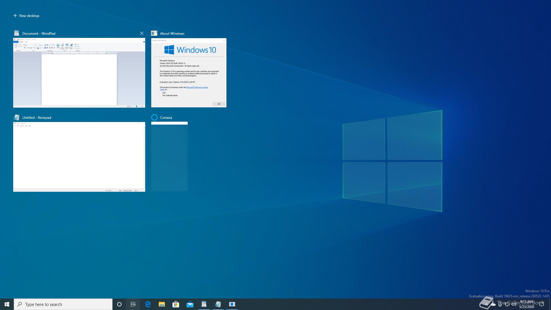Click the About Windows title icon
This screenshot has width=551, height=310.
(154, 33)
